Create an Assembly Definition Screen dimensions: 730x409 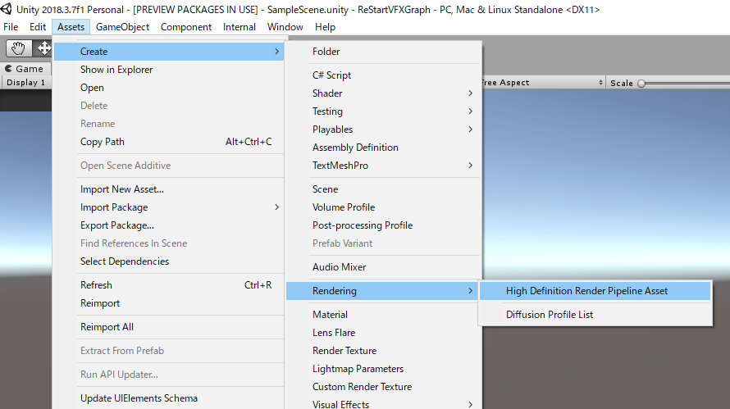383,147
